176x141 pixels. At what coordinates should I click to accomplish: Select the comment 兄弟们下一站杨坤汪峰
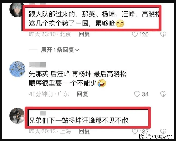click(78, 120)
